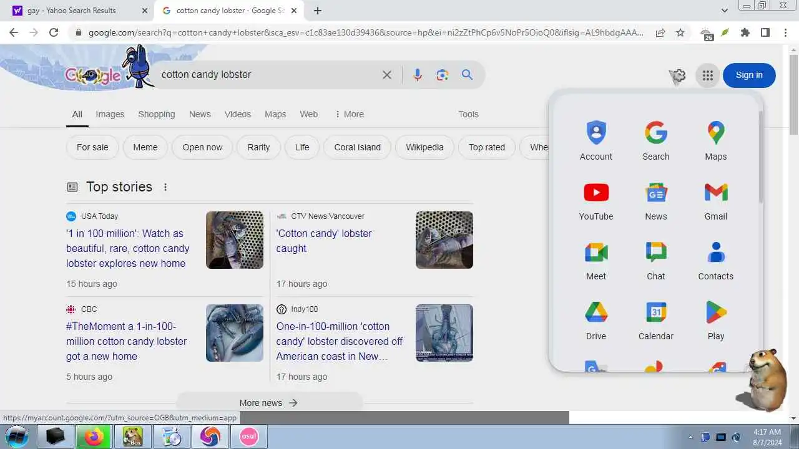Screen dimensions: 799x449
Task: Open CTV 'Cotton candy' lobster caught story
Action: coord(324,241)
